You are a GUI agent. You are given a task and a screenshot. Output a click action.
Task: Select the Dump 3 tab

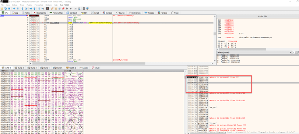(32, 68)
